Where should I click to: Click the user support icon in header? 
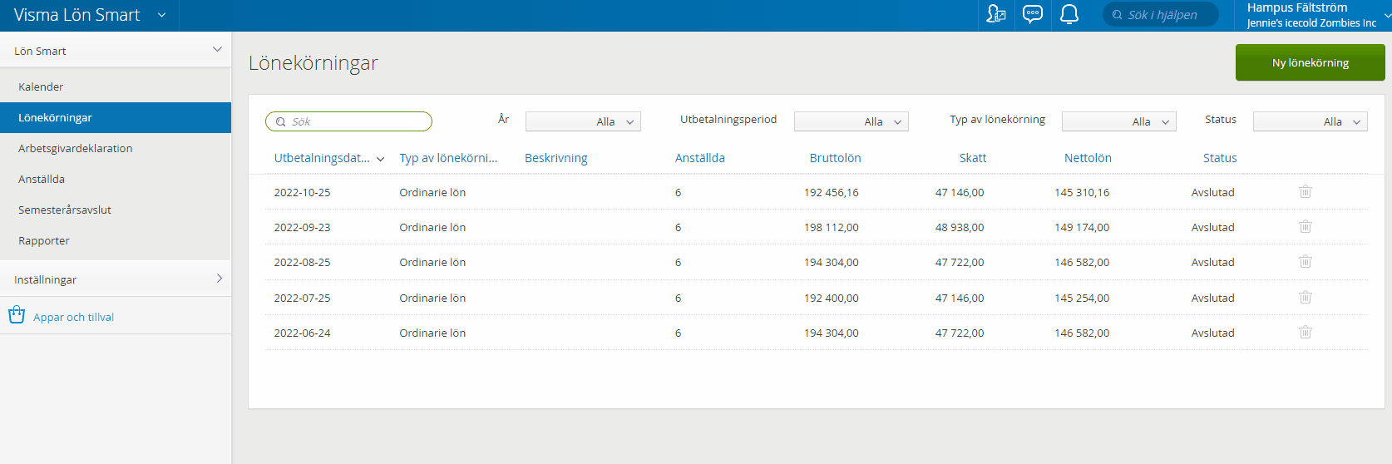tap(995, 15)
